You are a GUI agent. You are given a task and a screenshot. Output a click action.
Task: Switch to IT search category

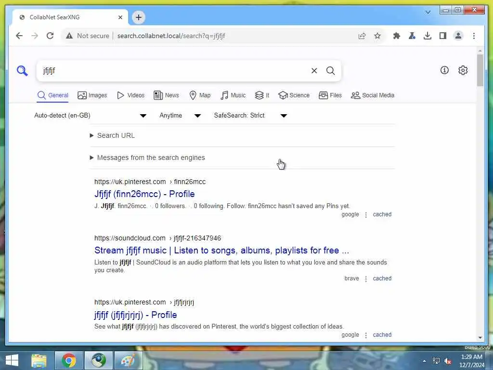pyautogui.click(x=262, y=95)
